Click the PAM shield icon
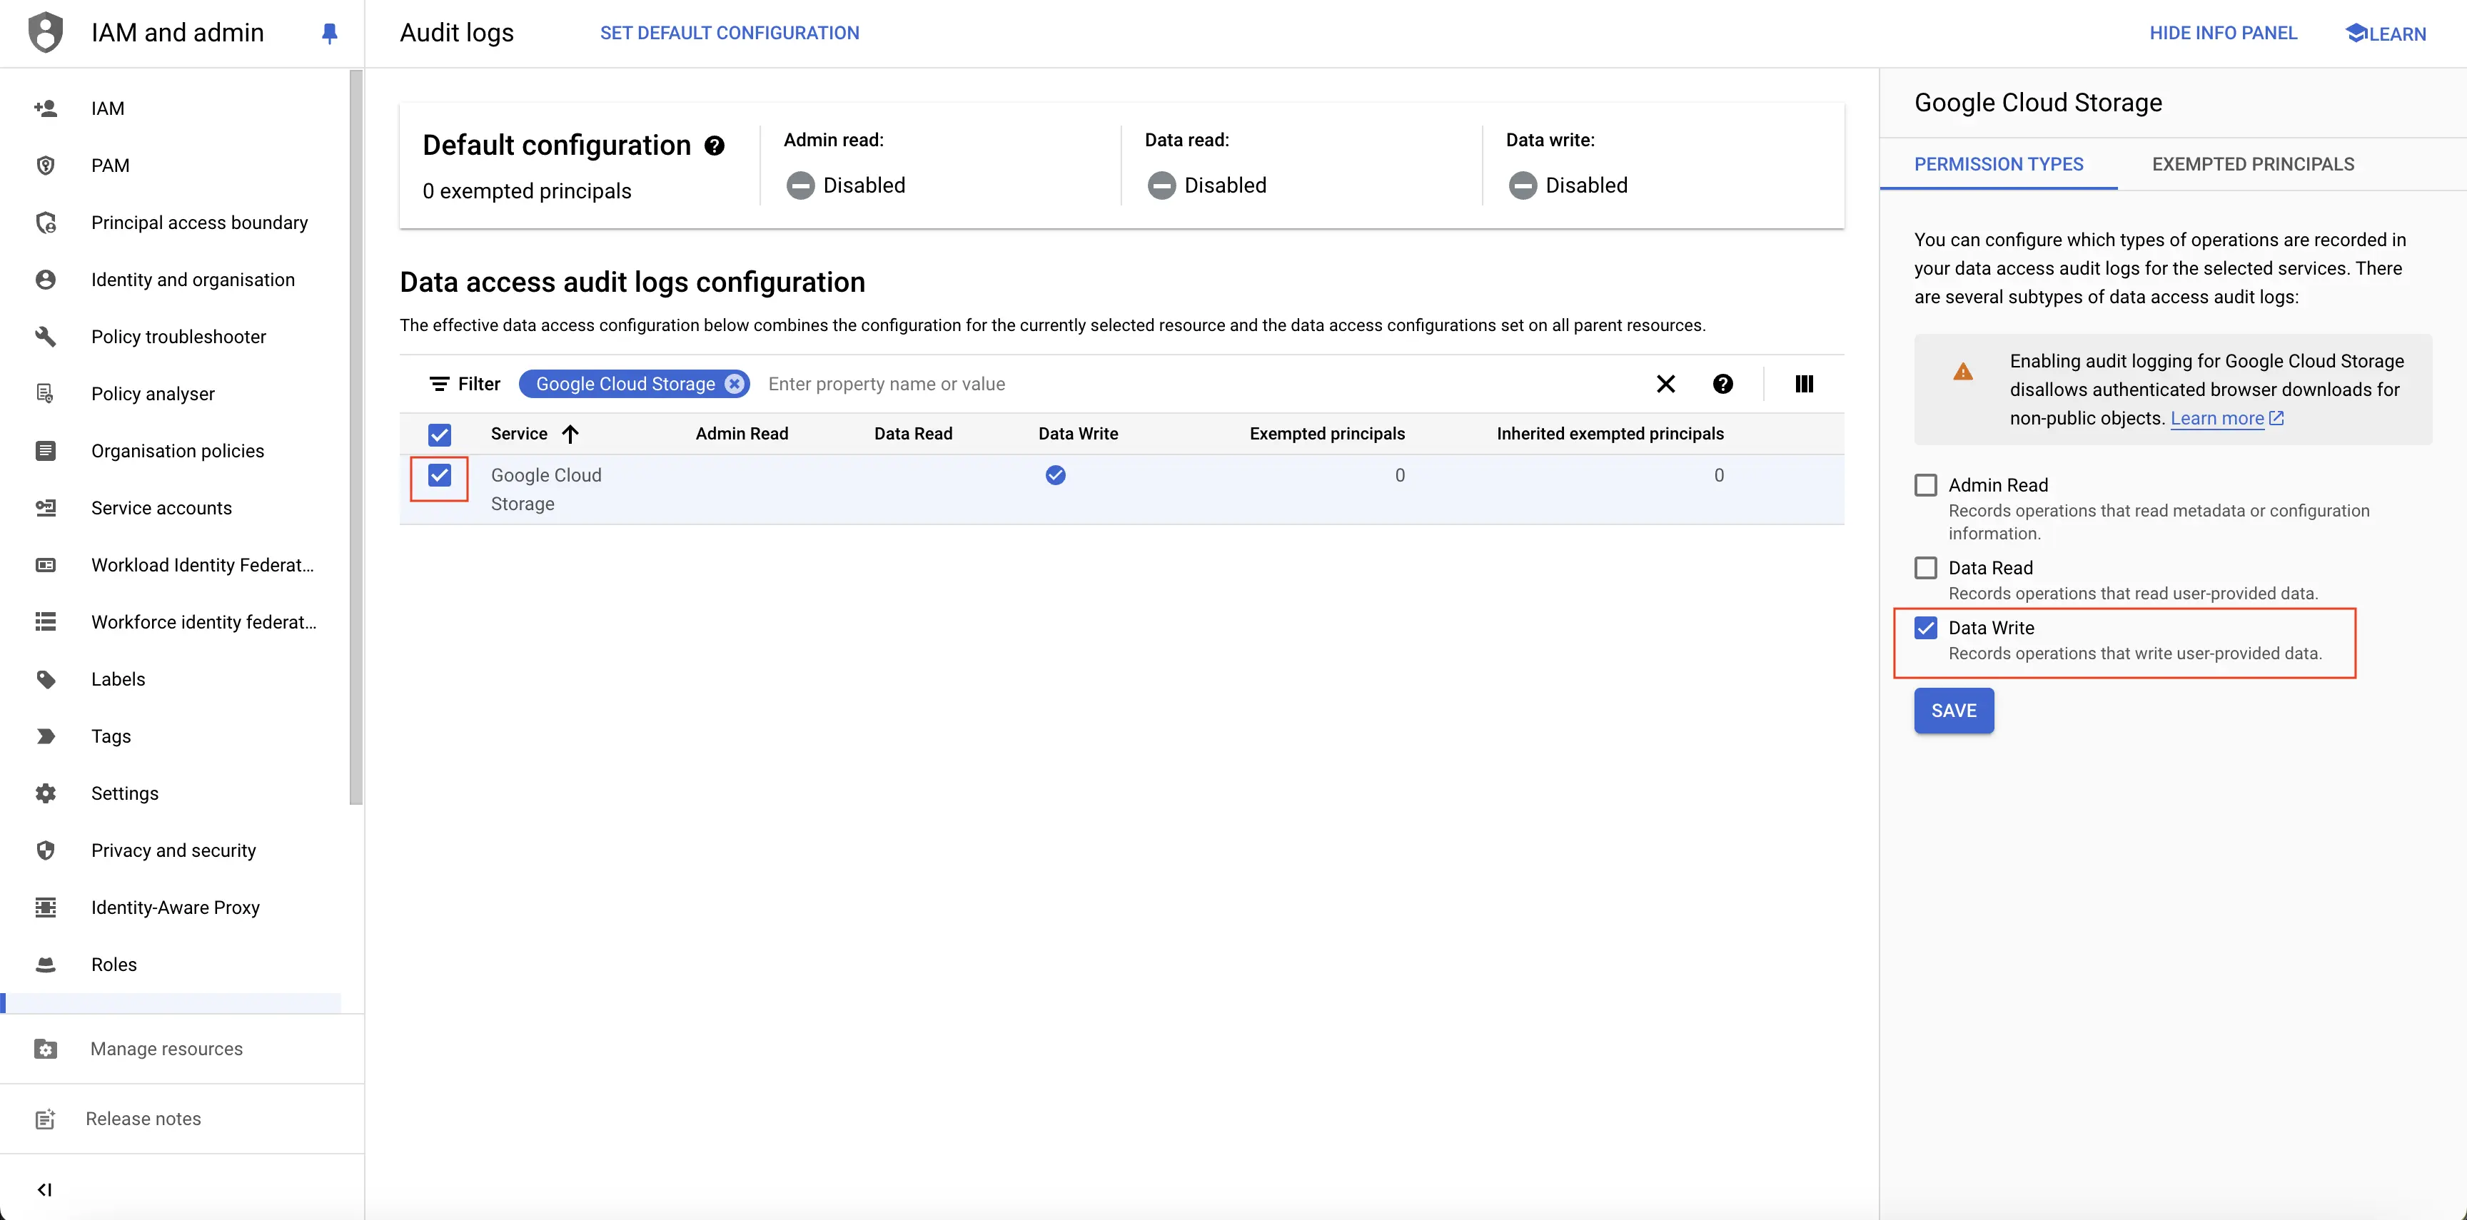Viewport: 2467px width, 1220px height. click(45, 166)
